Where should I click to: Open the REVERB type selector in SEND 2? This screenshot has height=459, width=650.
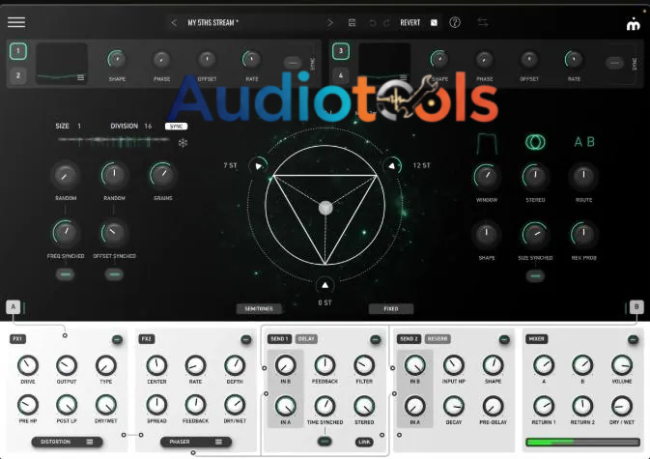tap(438, 339)
